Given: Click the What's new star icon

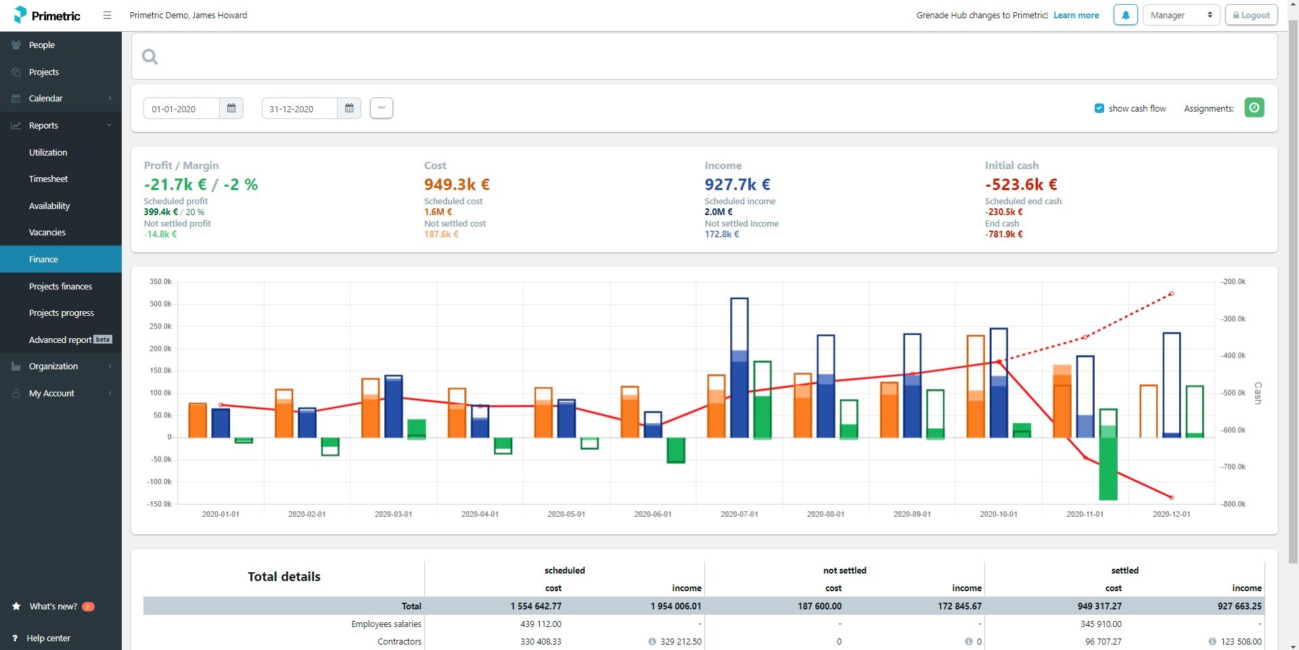Looking at the screenshot, I should pos(16,606).
